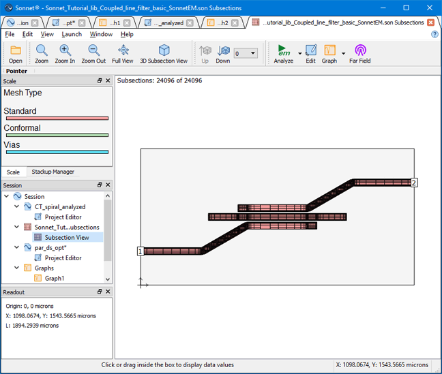The height and width of the screenshot is (374, 442).
Task: Switch to the ..._analyzed tab
Action: click(168, 22)
